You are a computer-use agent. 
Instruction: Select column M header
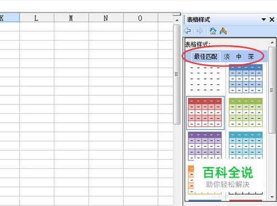click(x=71, y=18)
